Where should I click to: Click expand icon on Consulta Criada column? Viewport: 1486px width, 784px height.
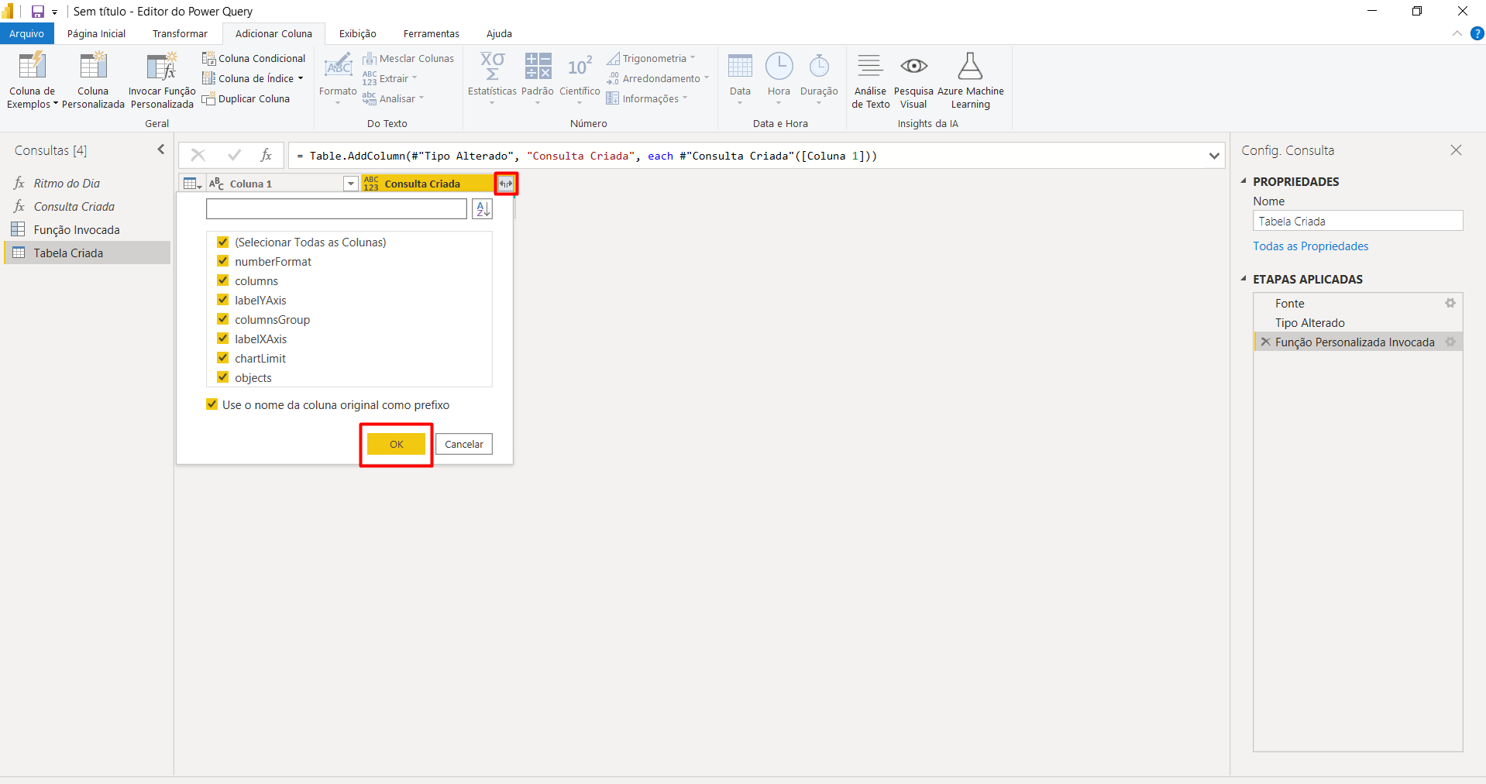(506, 184)
